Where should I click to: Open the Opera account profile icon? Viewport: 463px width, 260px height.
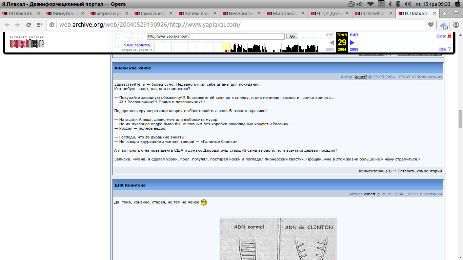pyautogui.click(x=456, y=25)
